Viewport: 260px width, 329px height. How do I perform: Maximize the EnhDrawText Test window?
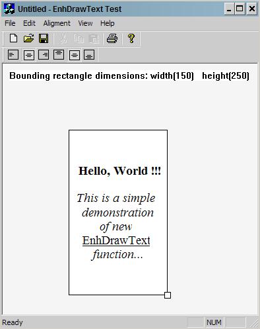click(240, 9)
